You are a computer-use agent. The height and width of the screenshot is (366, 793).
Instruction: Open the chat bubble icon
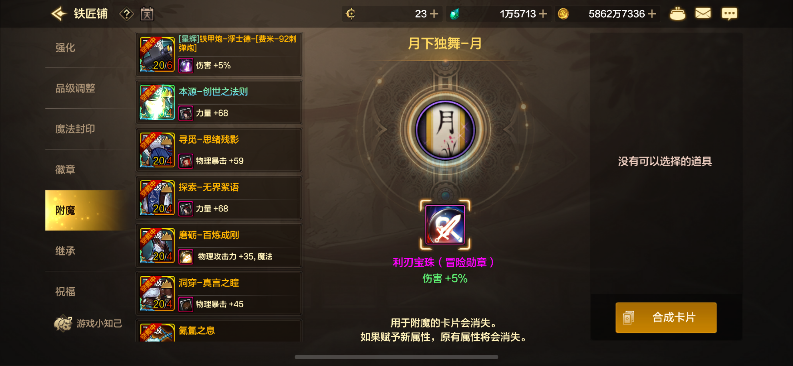coord(729,14)
